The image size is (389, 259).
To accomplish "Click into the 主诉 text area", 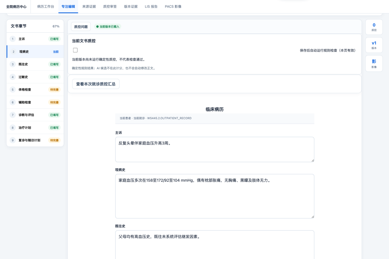I will click(215, 149).
